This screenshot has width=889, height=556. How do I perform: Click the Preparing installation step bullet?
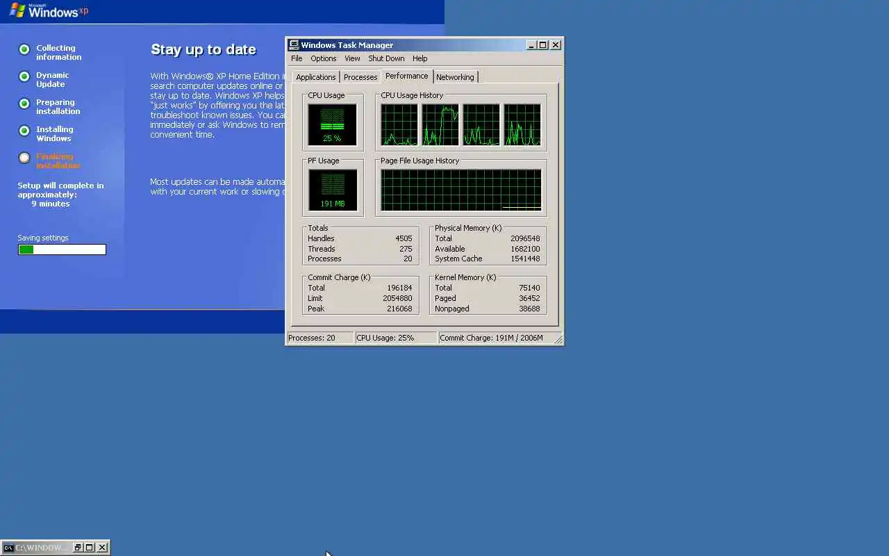tap(24, 104)
